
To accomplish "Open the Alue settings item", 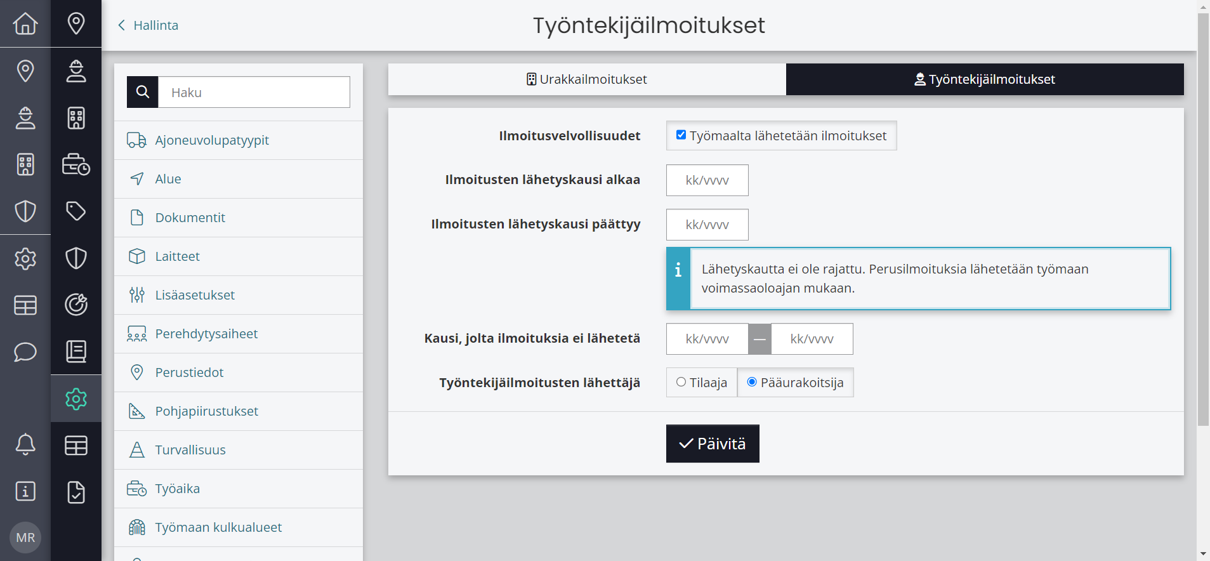I will (x=239, y=179).
